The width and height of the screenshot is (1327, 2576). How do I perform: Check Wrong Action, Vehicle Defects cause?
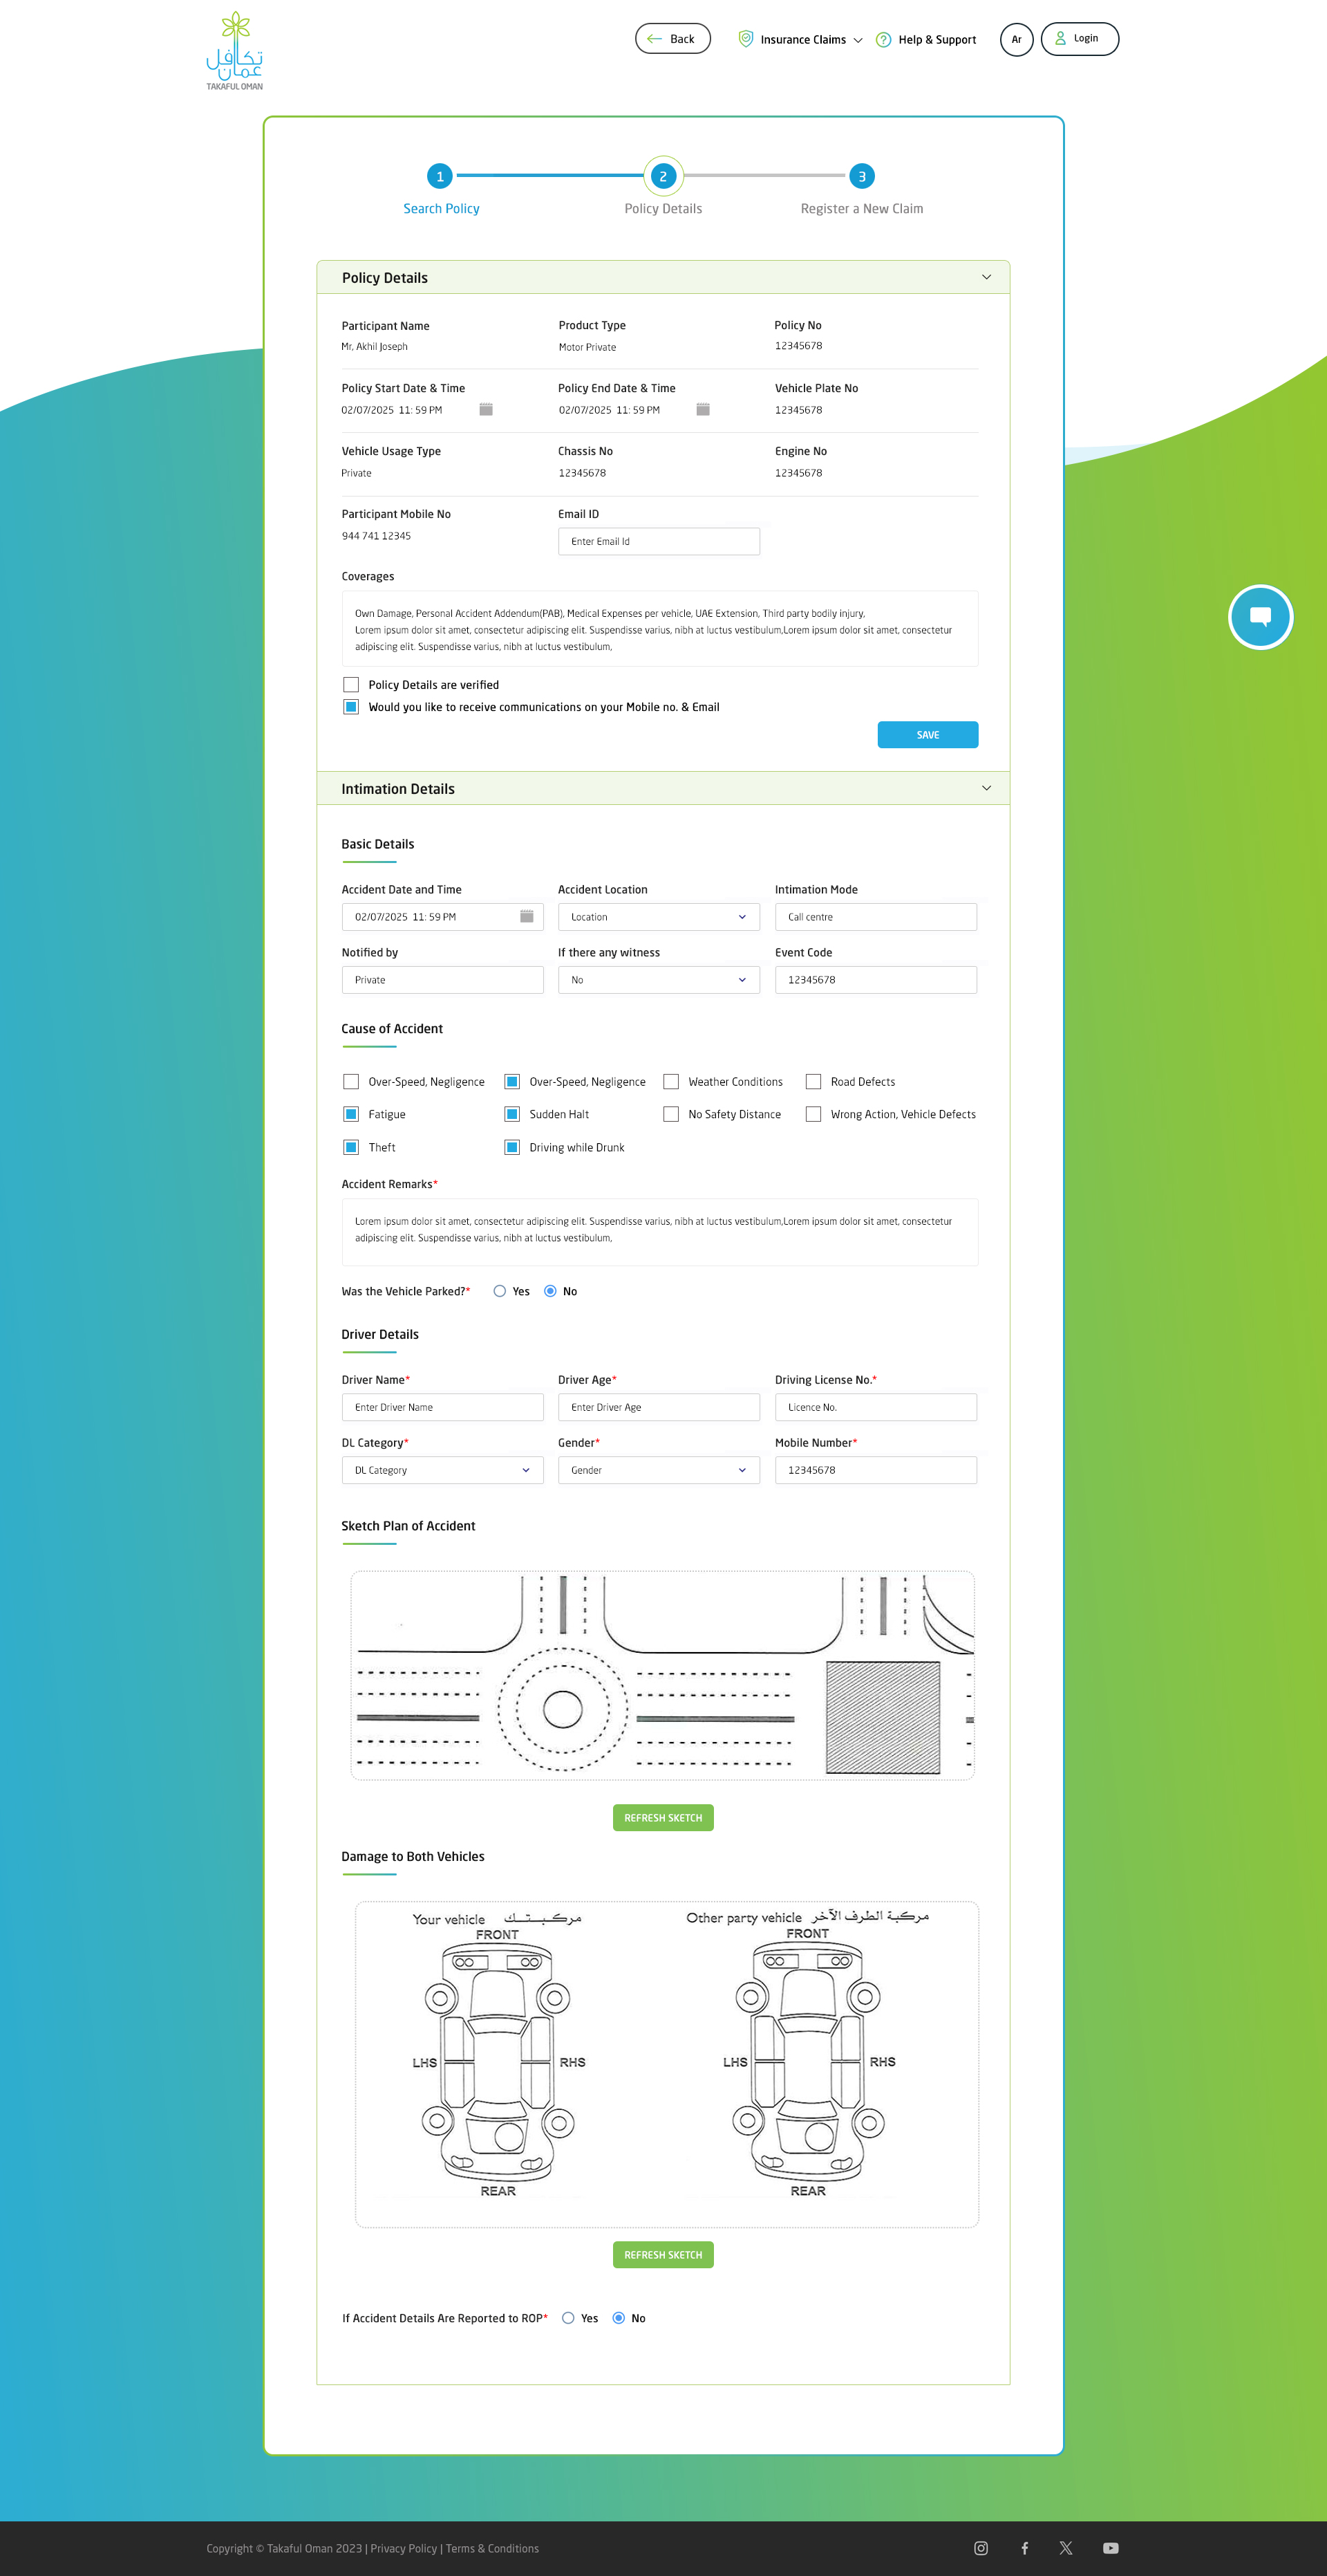click(x=813, y=1114)
